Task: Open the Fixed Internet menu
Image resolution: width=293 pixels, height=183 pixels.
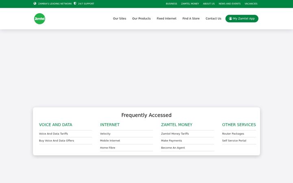Action: 166,18
